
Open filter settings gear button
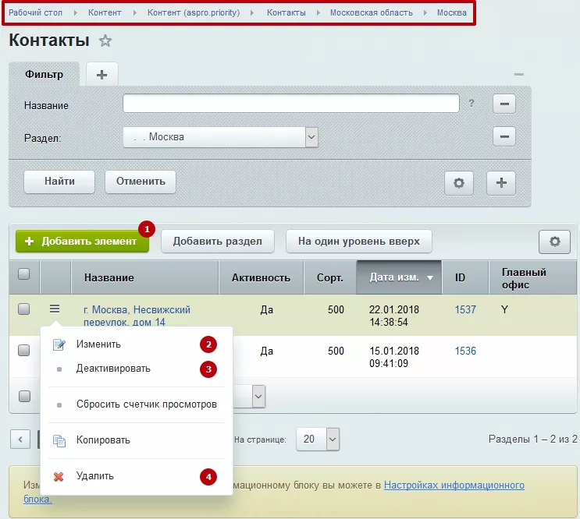click(x=459, y=182)
